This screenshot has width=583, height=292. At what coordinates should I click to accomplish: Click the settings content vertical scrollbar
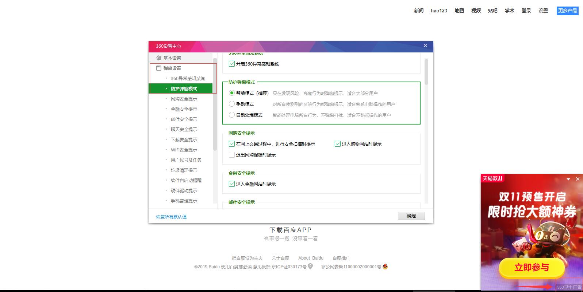pyautogui.click(x=426, y=72)
